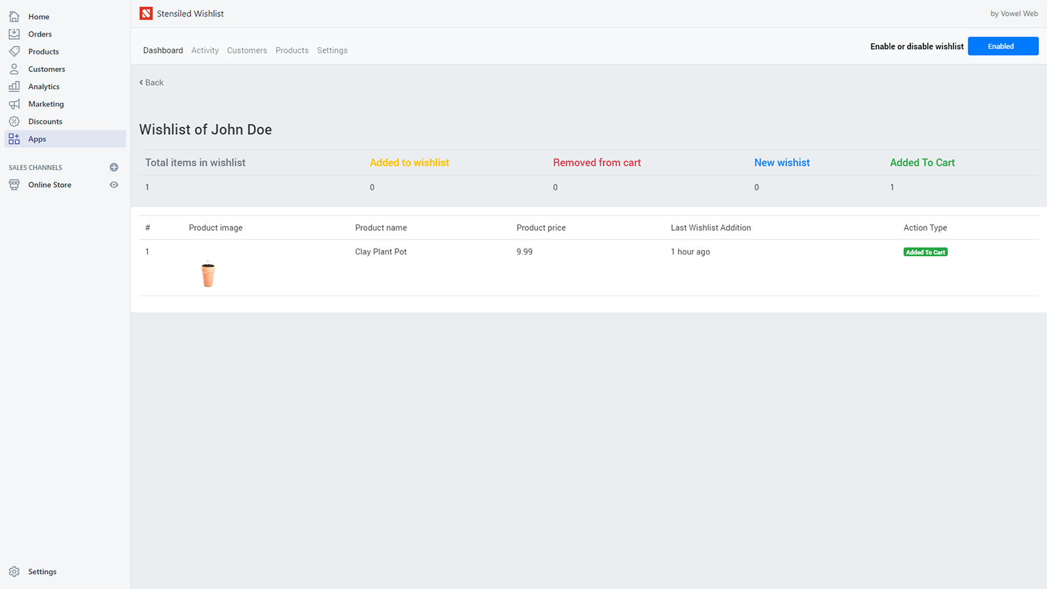The image size is (1047, 589).
Task: Select the Products tag icon in sidebar
Action: coord(14,51)
